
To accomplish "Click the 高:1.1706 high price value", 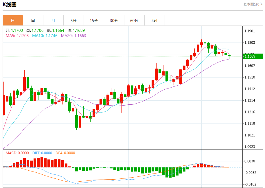I will (35, 30).
